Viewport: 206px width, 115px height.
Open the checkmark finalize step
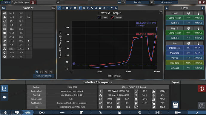tap(197, 113)
